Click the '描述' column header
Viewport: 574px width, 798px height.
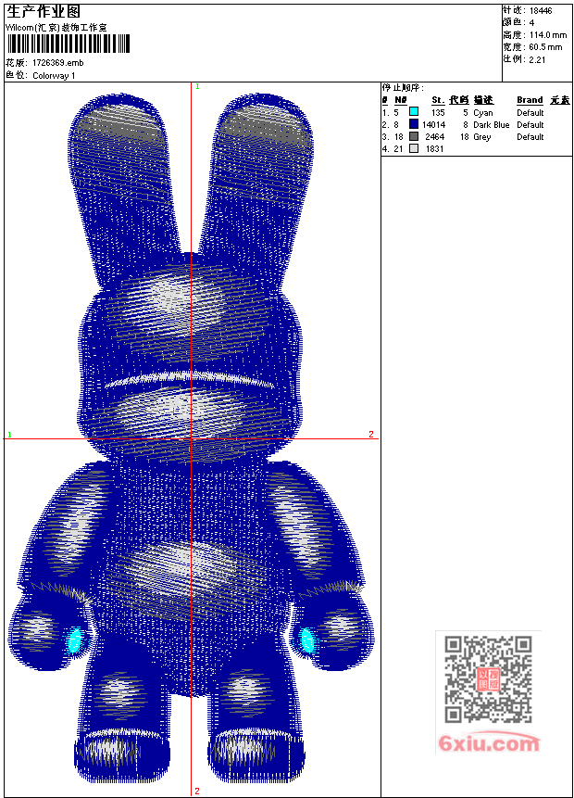483,100
